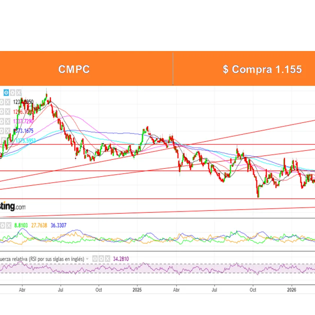Toggle visibility eye of the main price series

6,92
